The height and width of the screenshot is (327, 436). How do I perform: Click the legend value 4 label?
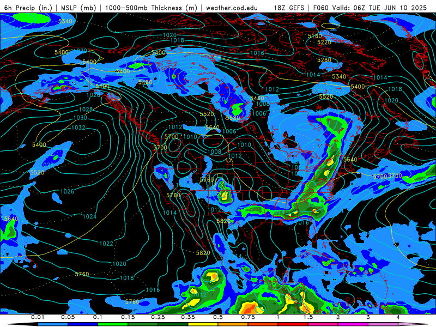tap(398, 317)
